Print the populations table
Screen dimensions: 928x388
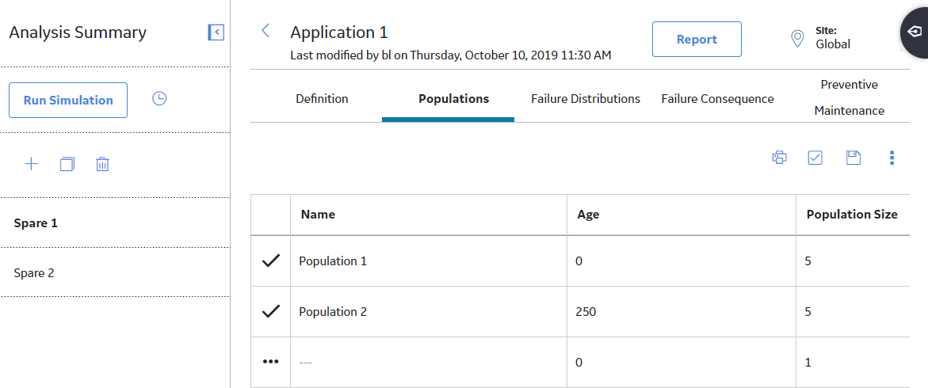tap(780, 158)
